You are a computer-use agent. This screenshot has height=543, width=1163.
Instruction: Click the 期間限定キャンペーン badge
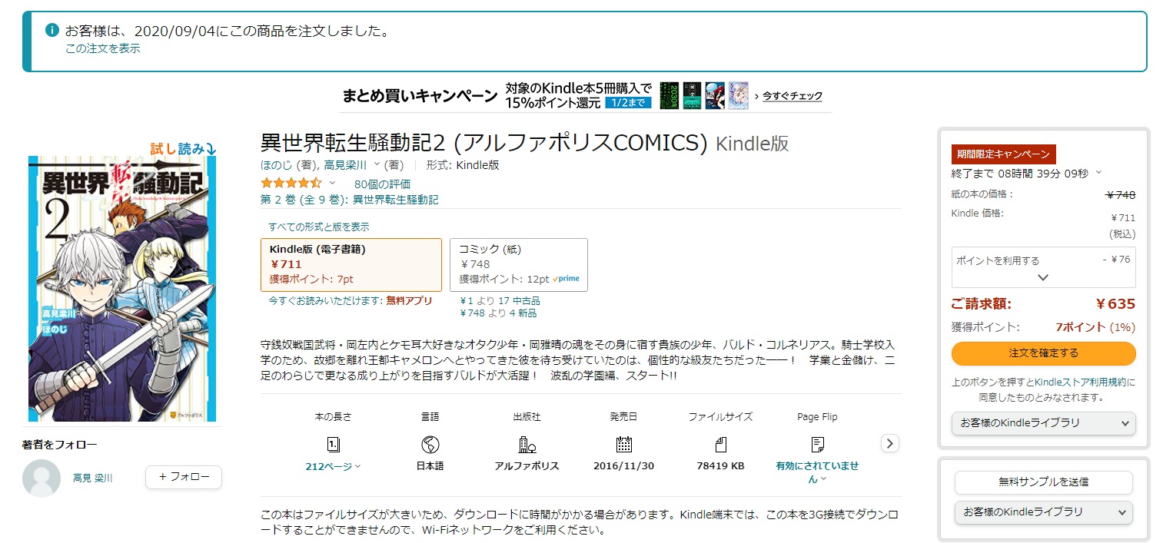pyautogui.click(x=1004, y=154)
